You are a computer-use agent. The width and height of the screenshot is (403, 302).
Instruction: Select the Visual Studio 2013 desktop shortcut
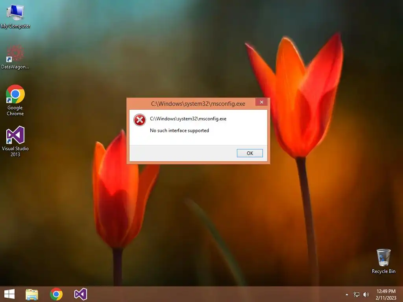coord(15,141)
